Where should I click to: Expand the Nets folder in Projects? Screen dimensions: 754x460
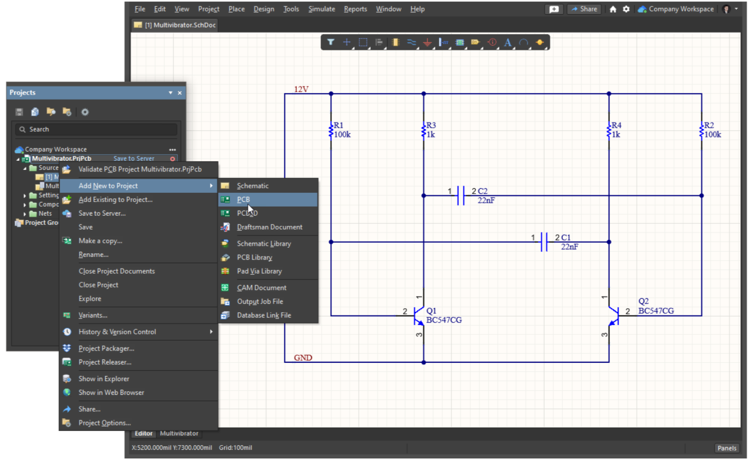tap(25, 214)
